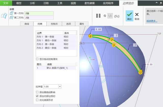Switch to the 视图 ribbon tab
163x107 pixels.
(73, 3)
